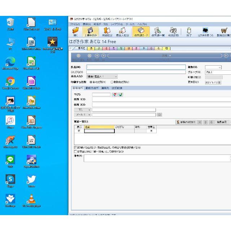Click the 備考 notes text area

[157, 158]
